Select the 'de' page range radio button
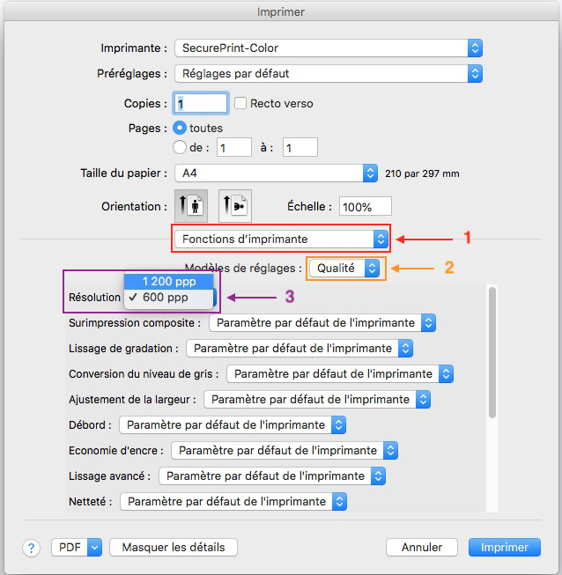The image size is (562, 575). point(180,147)
